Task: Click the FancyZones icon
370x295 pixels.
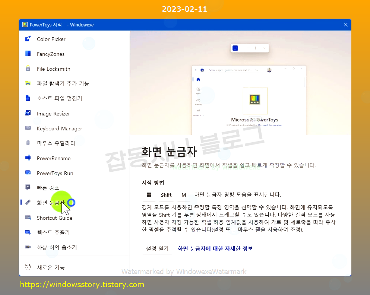Action: tap(28, 54)
